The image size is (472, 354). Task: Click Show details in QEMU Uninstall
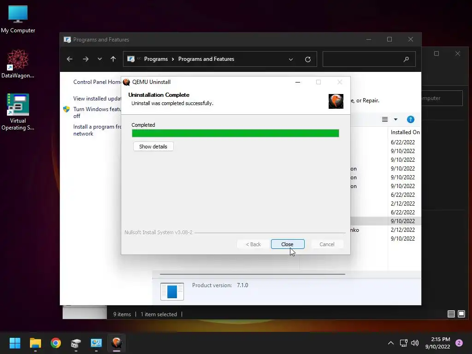coord(153,147)
